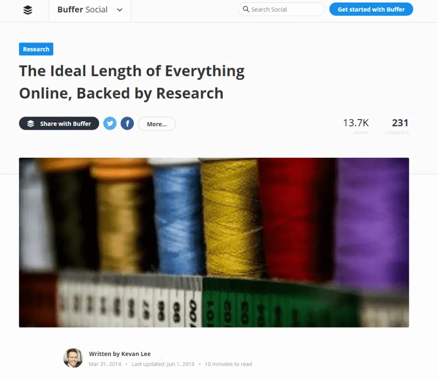Click the Share with Buffer button
Screen dimensions: 438x380
pyautogui.click(x=59, y=123)
